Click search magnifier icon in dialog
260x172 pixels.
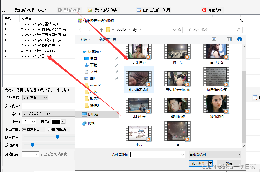point(238,30)
